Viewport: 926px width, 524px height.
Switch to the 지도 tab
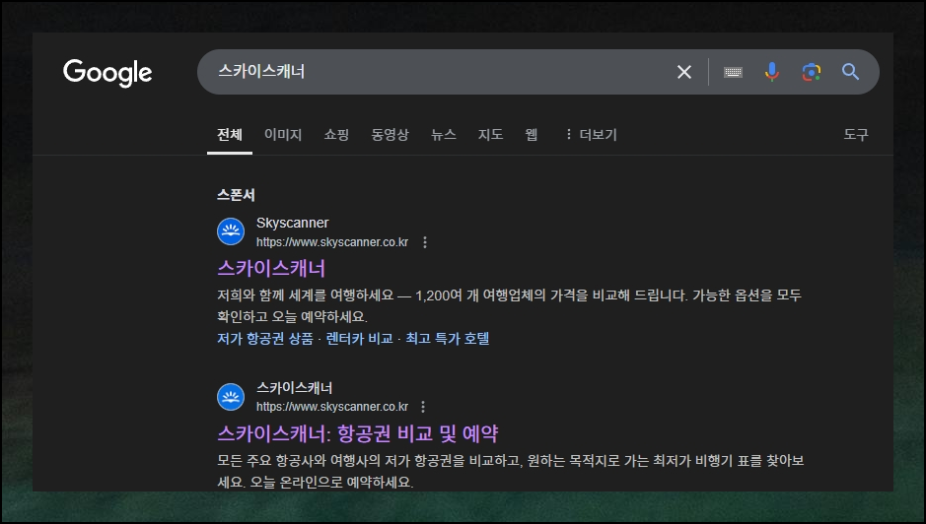491,135
